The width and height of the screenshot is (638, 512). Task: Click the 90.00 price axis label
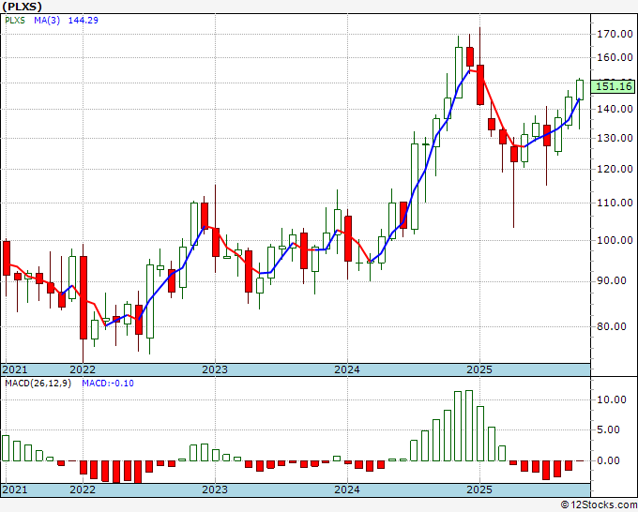pos(612,281)
